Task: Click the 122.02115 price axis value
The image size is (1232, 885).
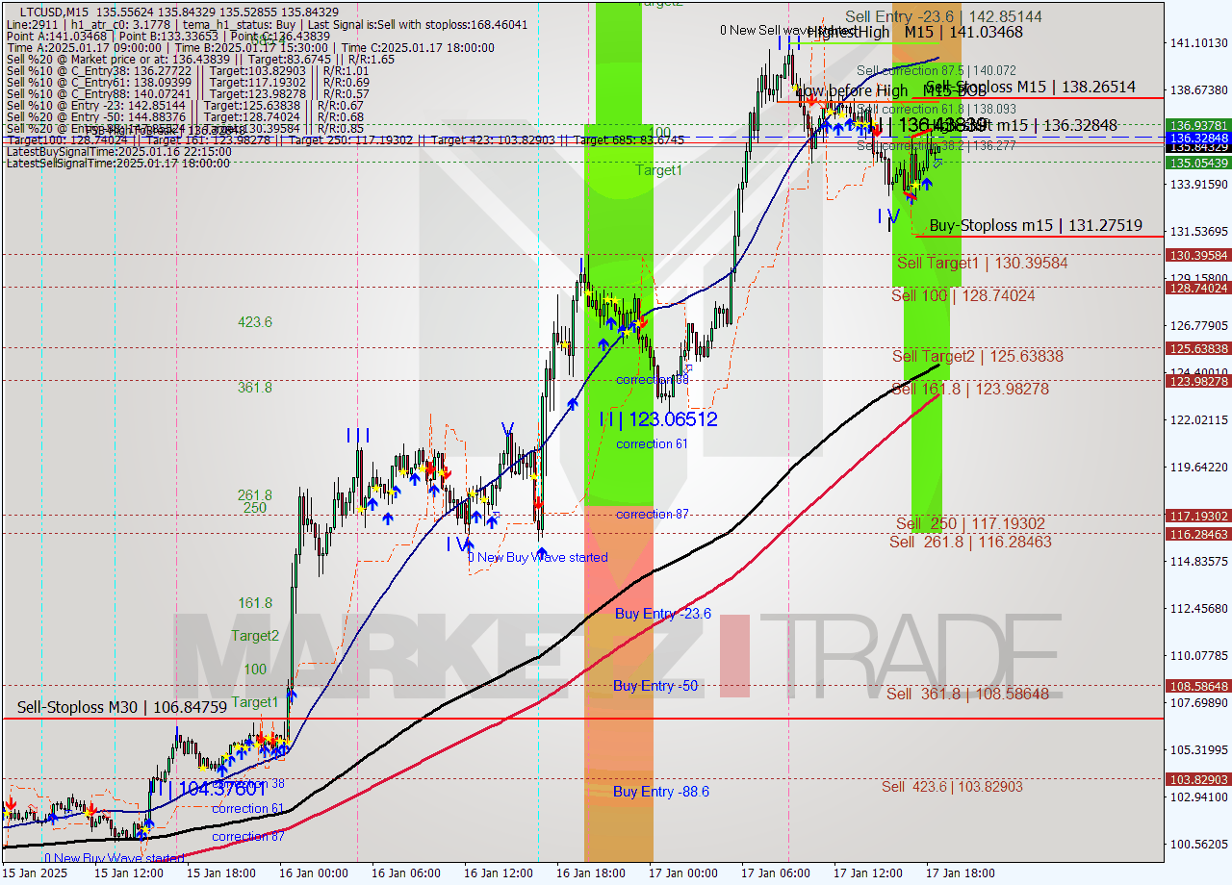Action: [x=1198, y=420]
